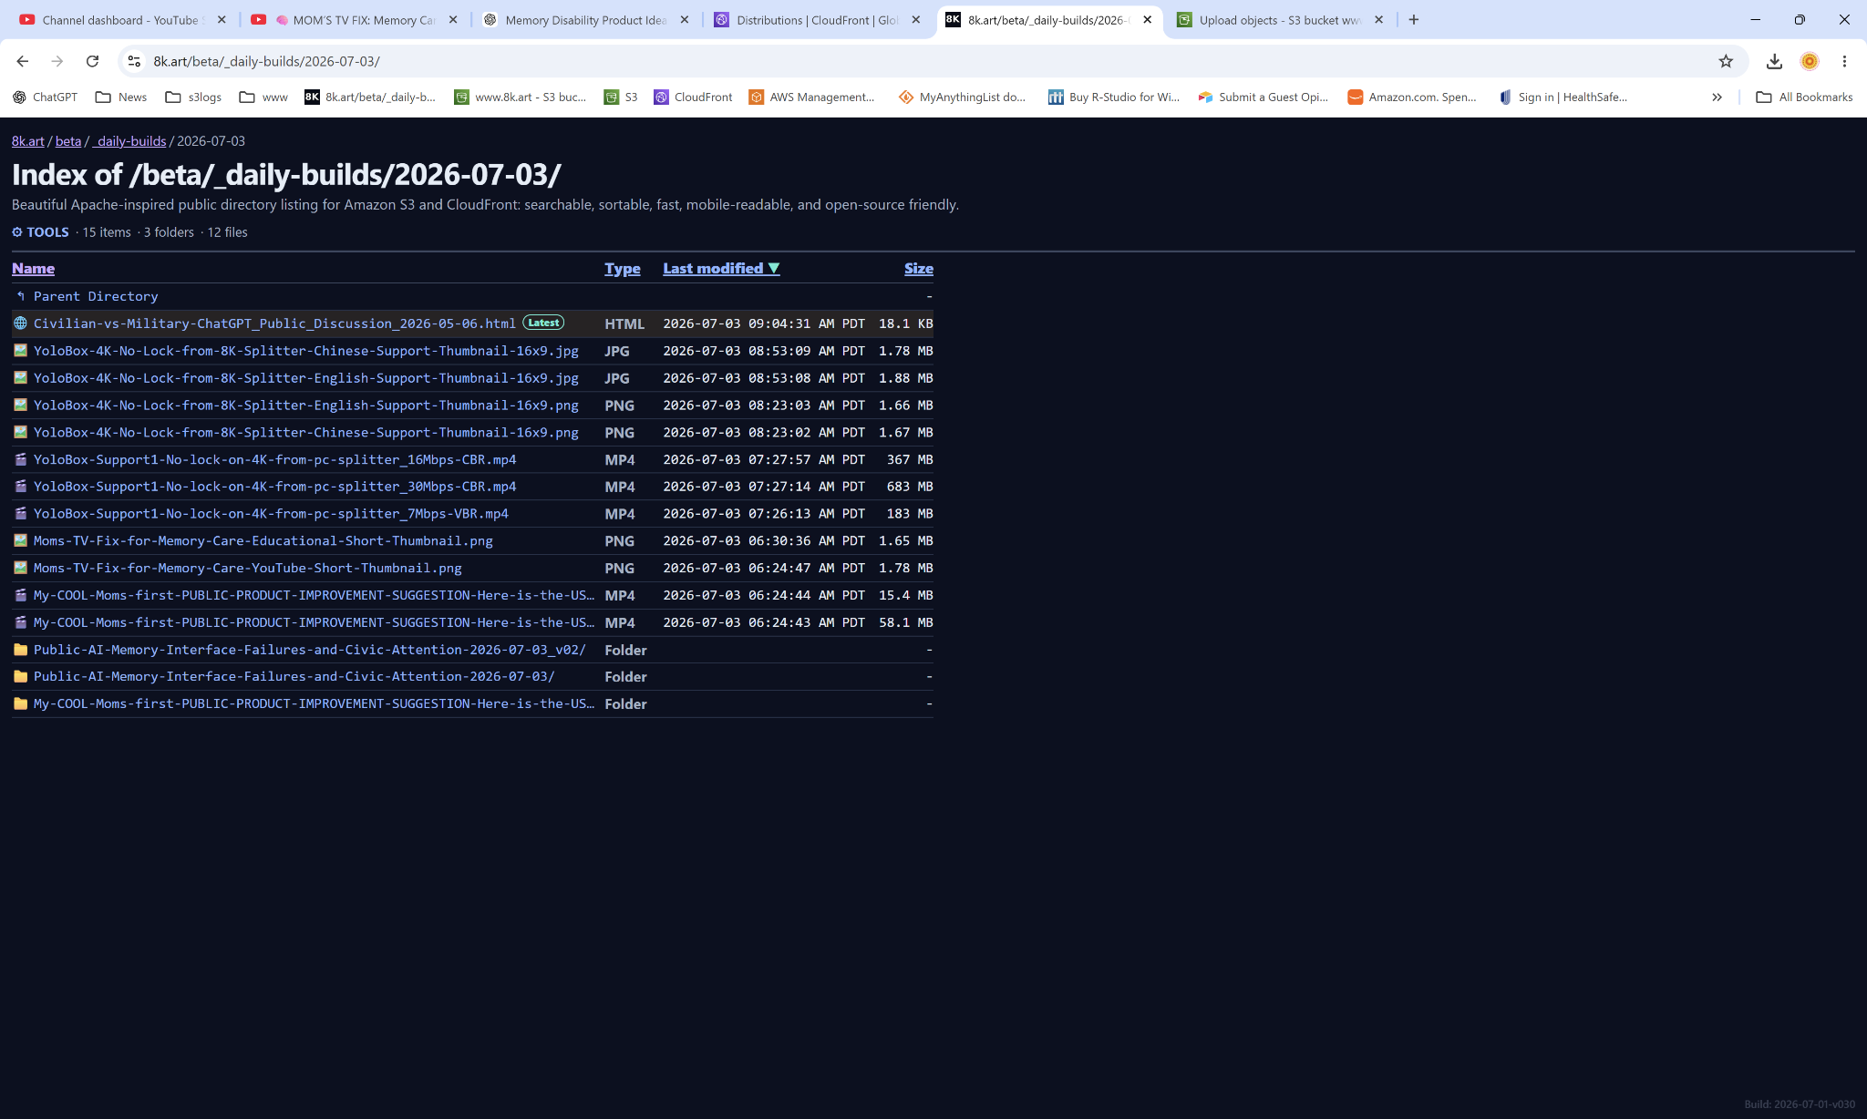Open the 8k.art/beta/_daily-b... bookmark

pyautogui.click(x=370, y=98)
